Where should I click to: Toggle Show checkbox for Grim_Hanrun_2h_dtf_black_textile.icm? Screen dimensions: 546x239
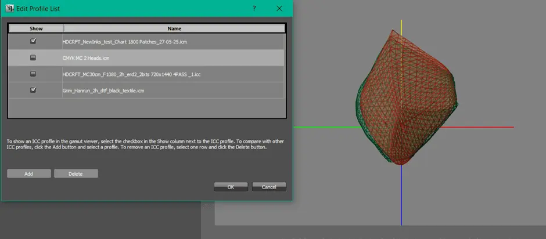click(33, 90)
